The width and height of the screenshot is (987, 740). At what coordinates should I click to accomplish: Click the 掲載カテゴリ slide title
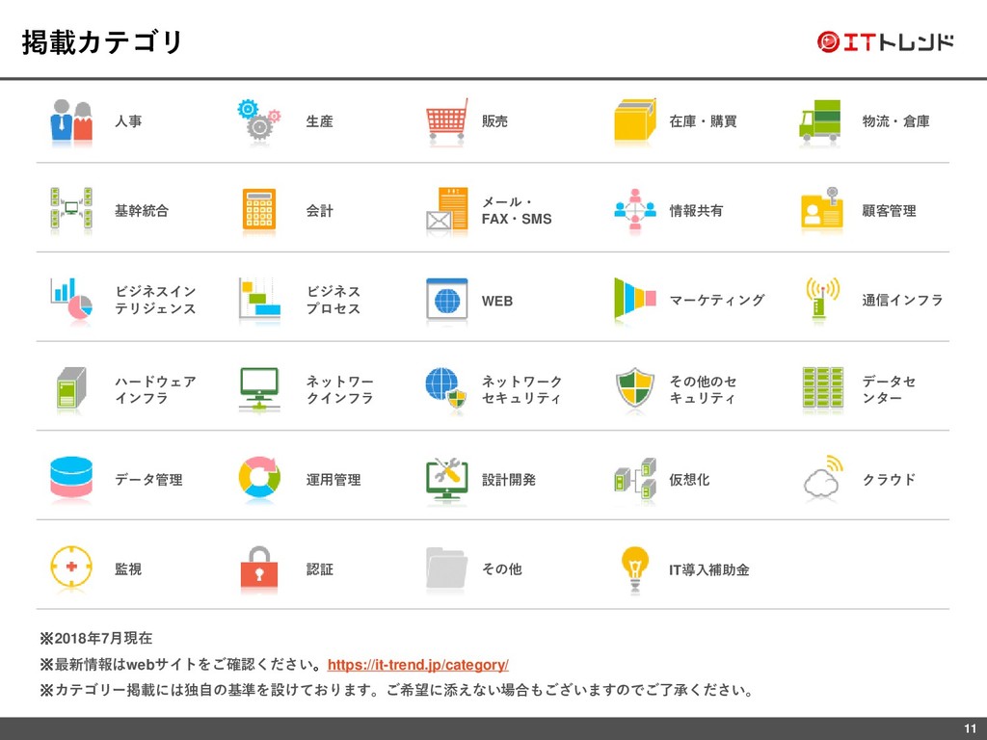(x=102, y=42)
